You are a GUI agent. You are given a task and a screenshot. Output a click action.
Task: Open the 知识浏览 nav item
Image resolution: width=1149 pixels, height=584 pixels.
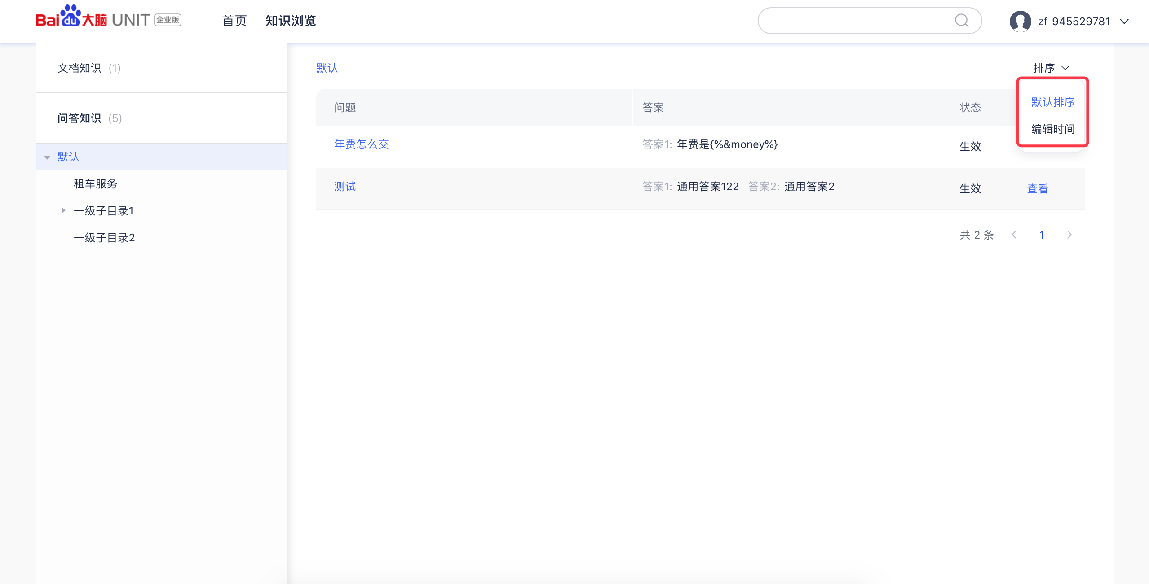[291, 21]
